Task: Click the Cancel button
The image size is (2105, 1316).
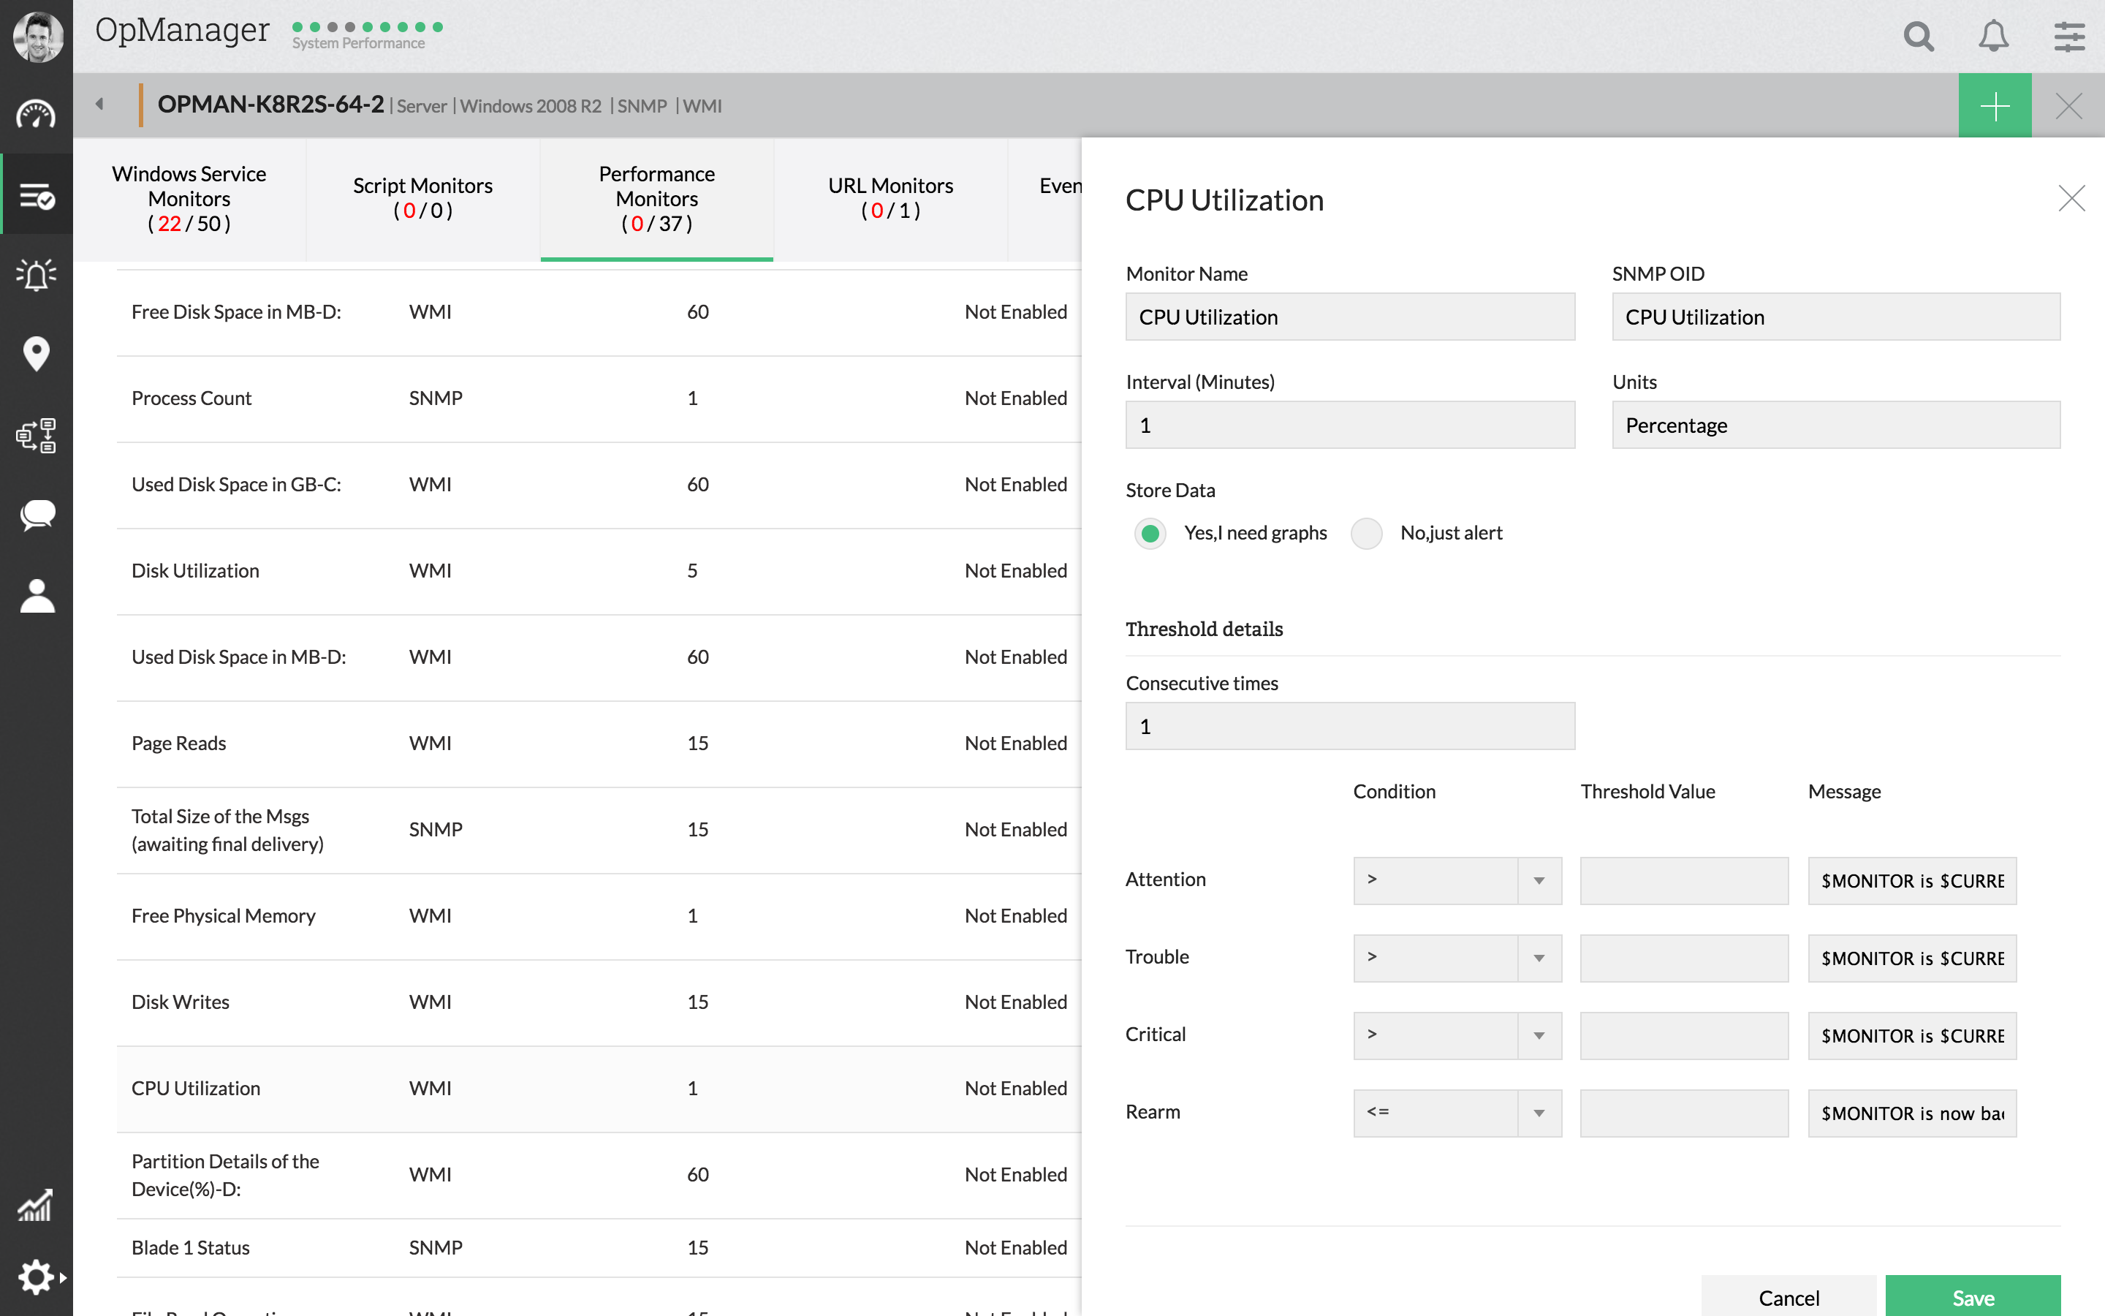Action: [1789, 1297]
